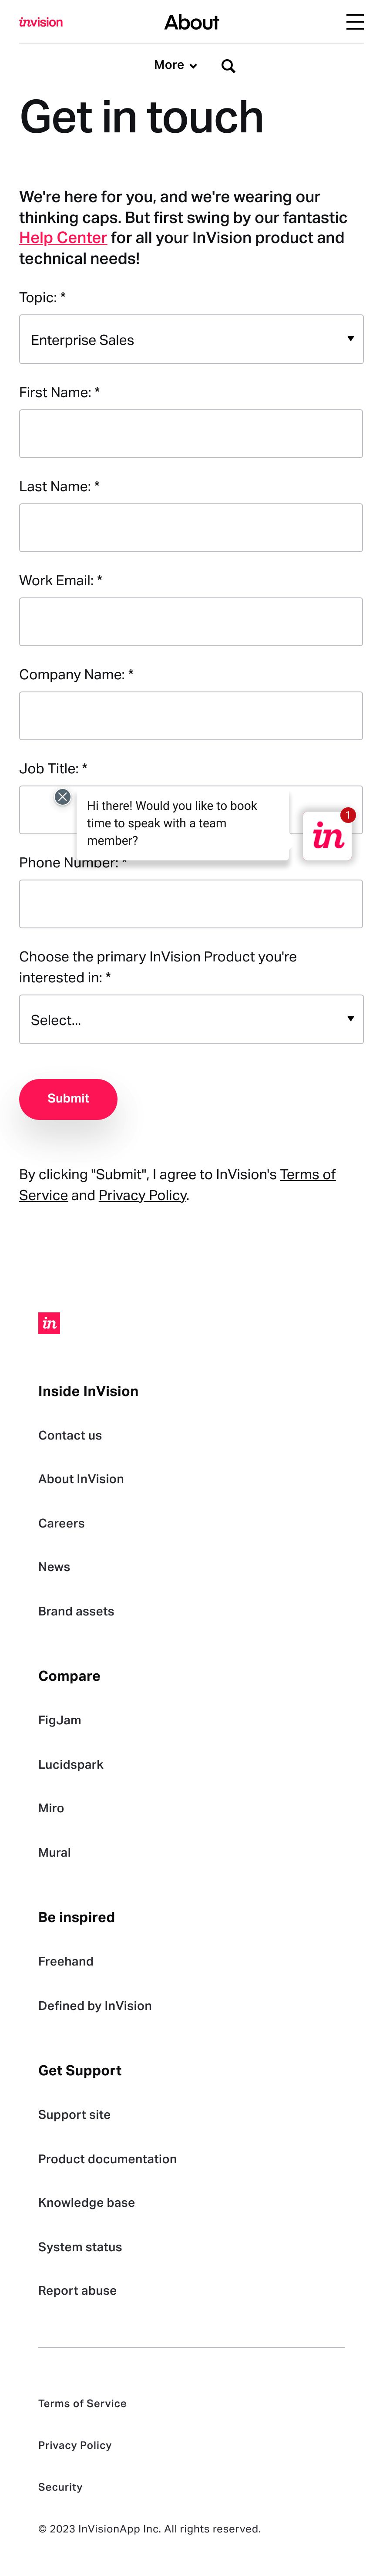Viewport: 383px width, 2576px height.
Task: Dismiss the chat popup message
Action: click(x=62, y=797)
